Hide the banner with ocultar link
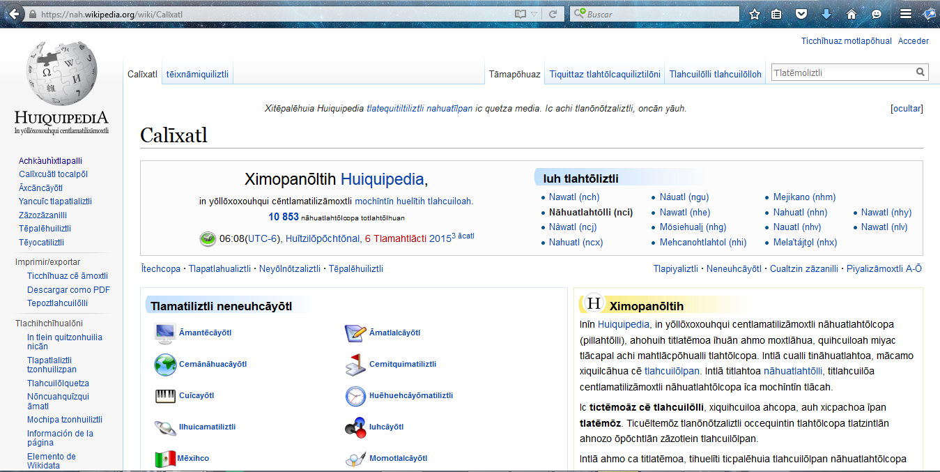940x472 pixels. [x=907, y=109]
